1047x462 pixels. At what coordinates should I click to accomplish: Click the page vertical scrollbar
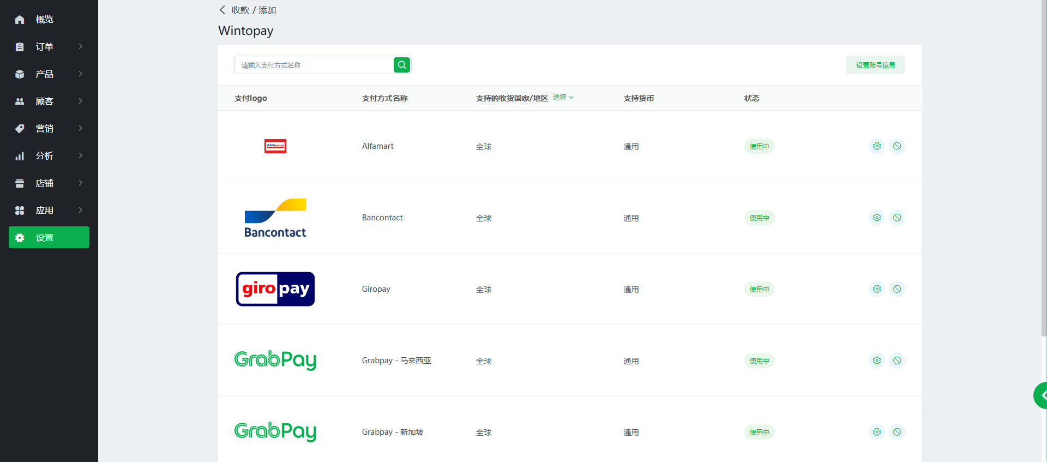pyautogui.click(x=1044, y=164)
